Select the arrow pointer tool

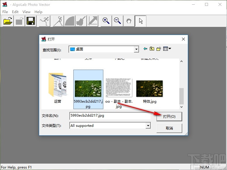[x=141, y=21]
